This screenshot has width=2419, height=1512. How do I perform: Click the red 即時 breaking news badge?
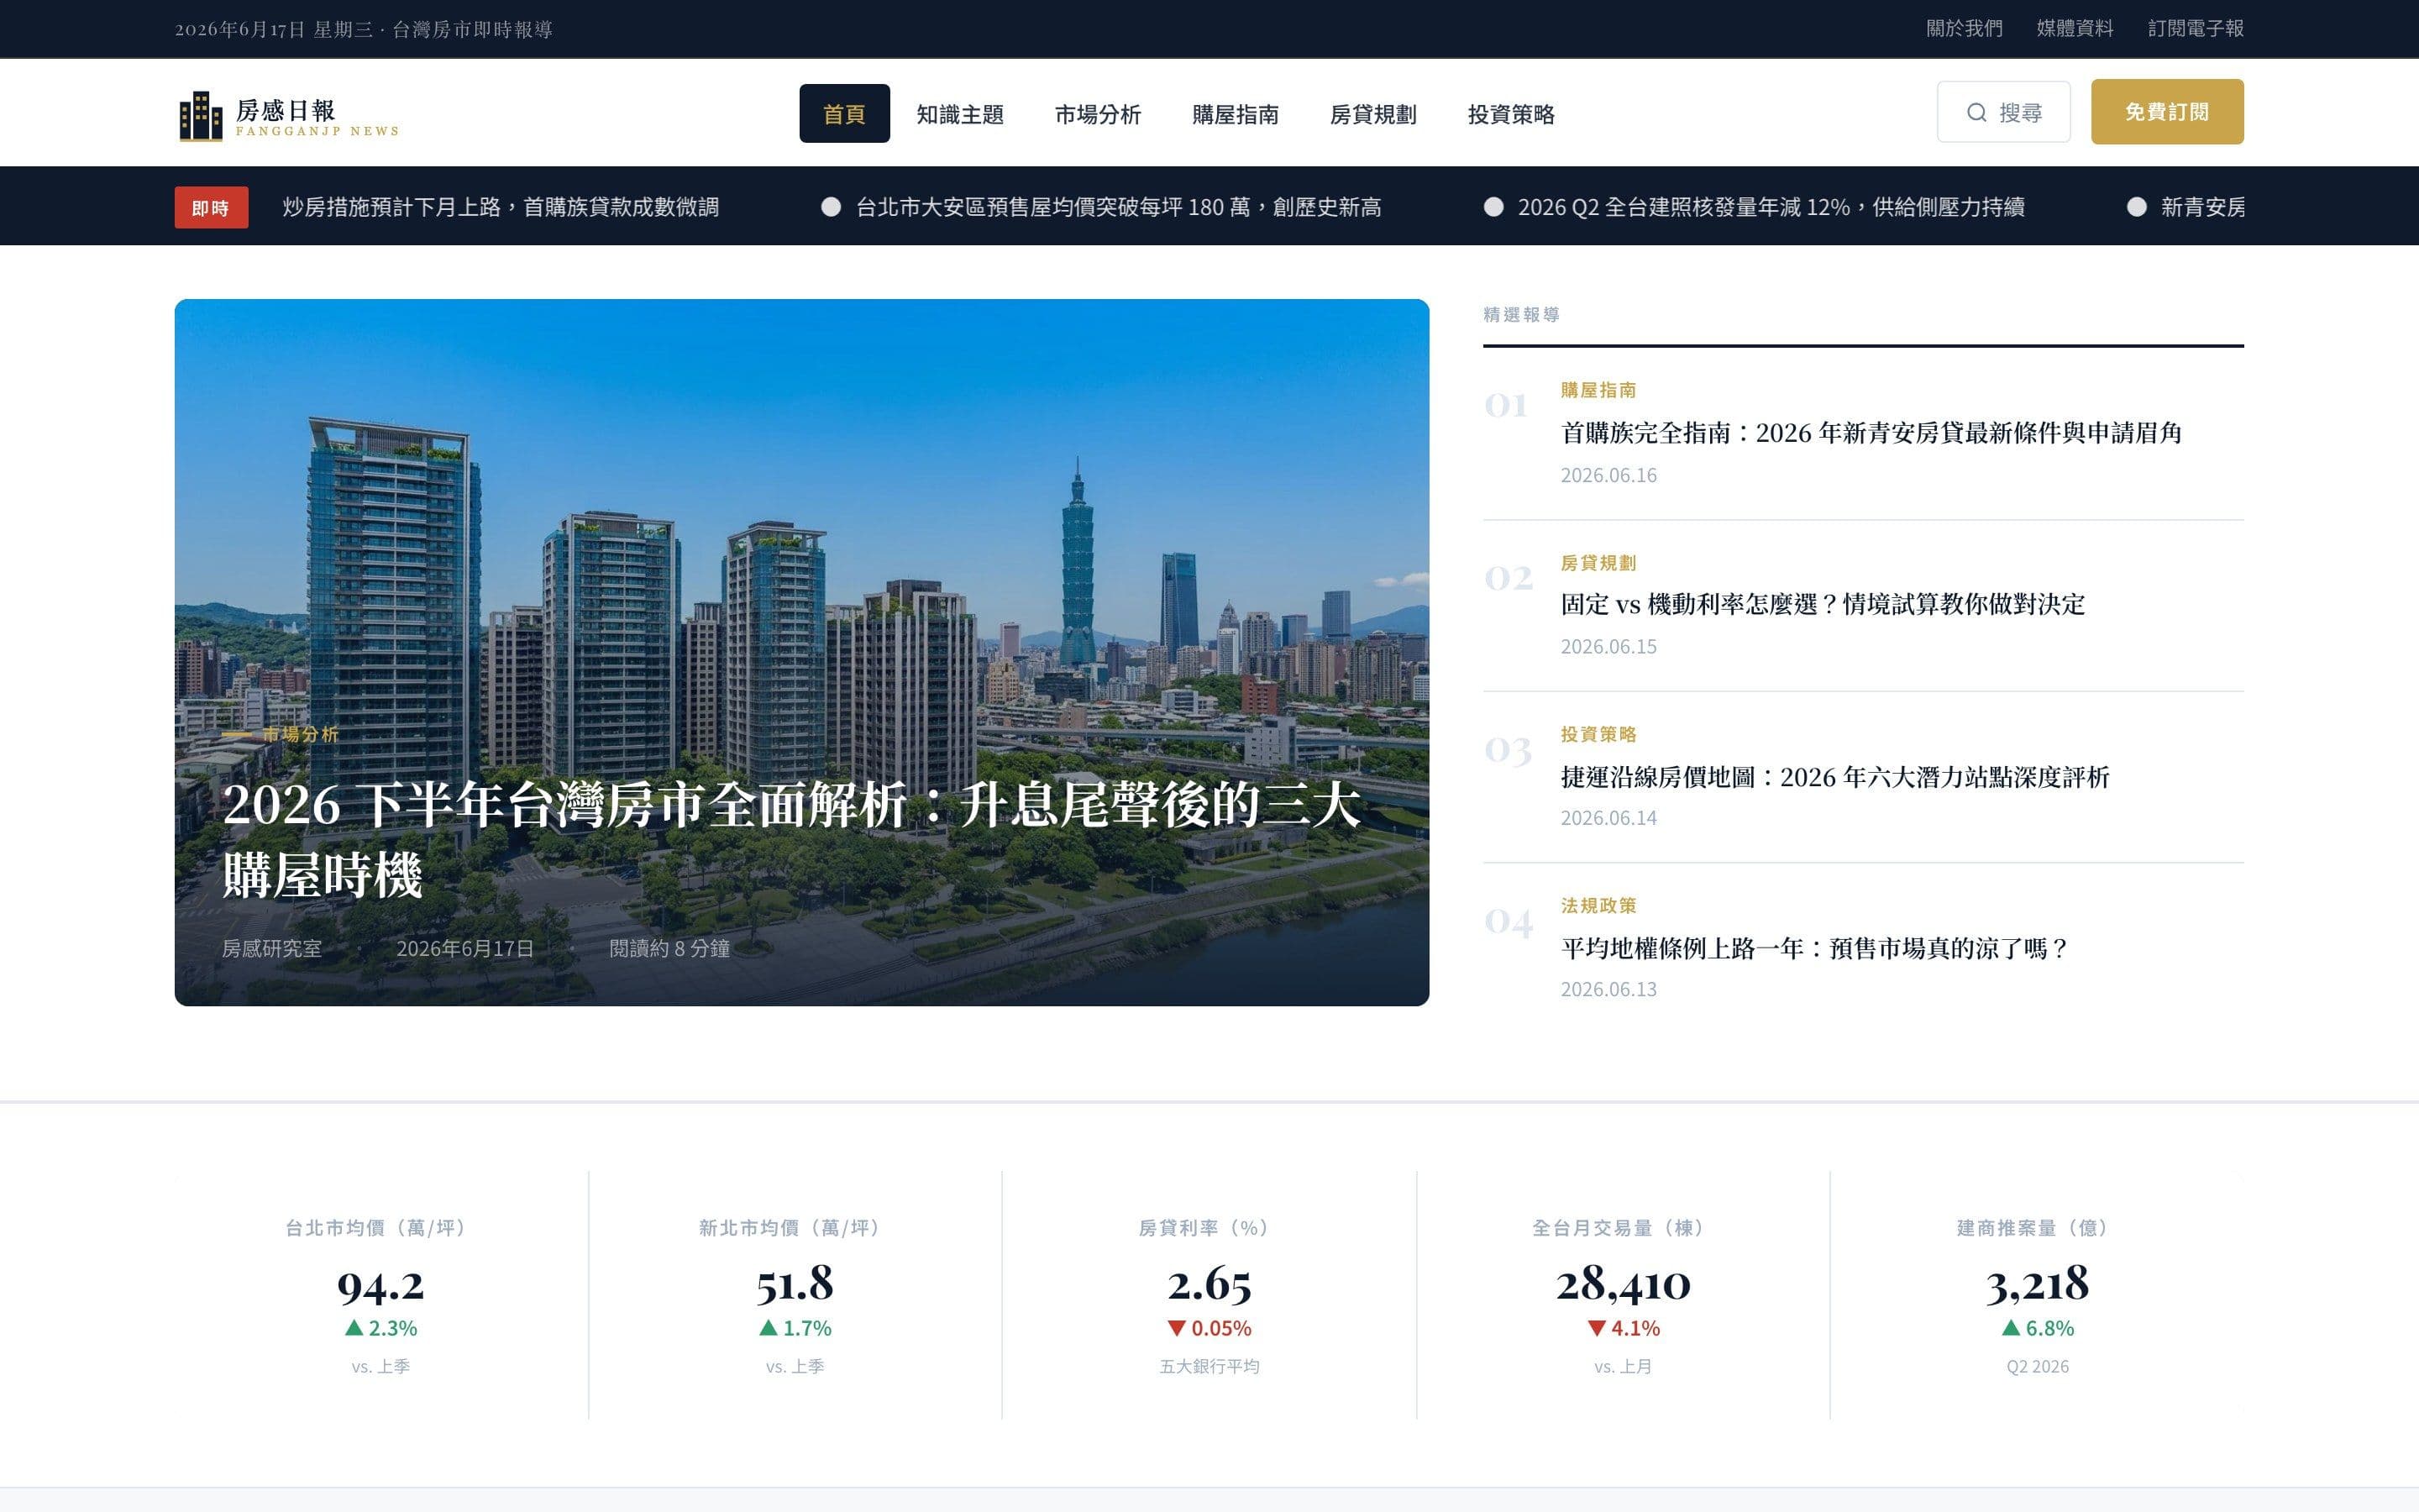[x=211, y=208]
